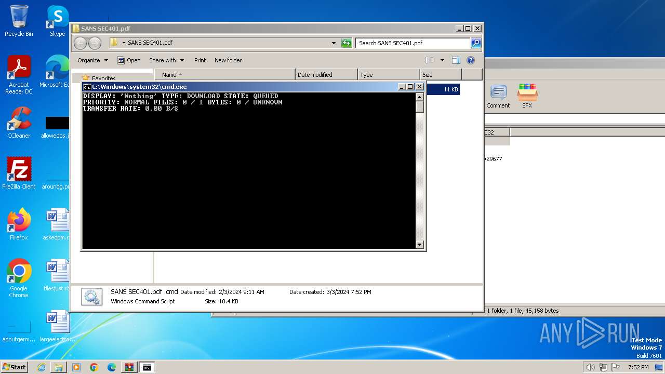Select the filesjust Word document icon
Screen dimensions: 665x374
[57, 275]
